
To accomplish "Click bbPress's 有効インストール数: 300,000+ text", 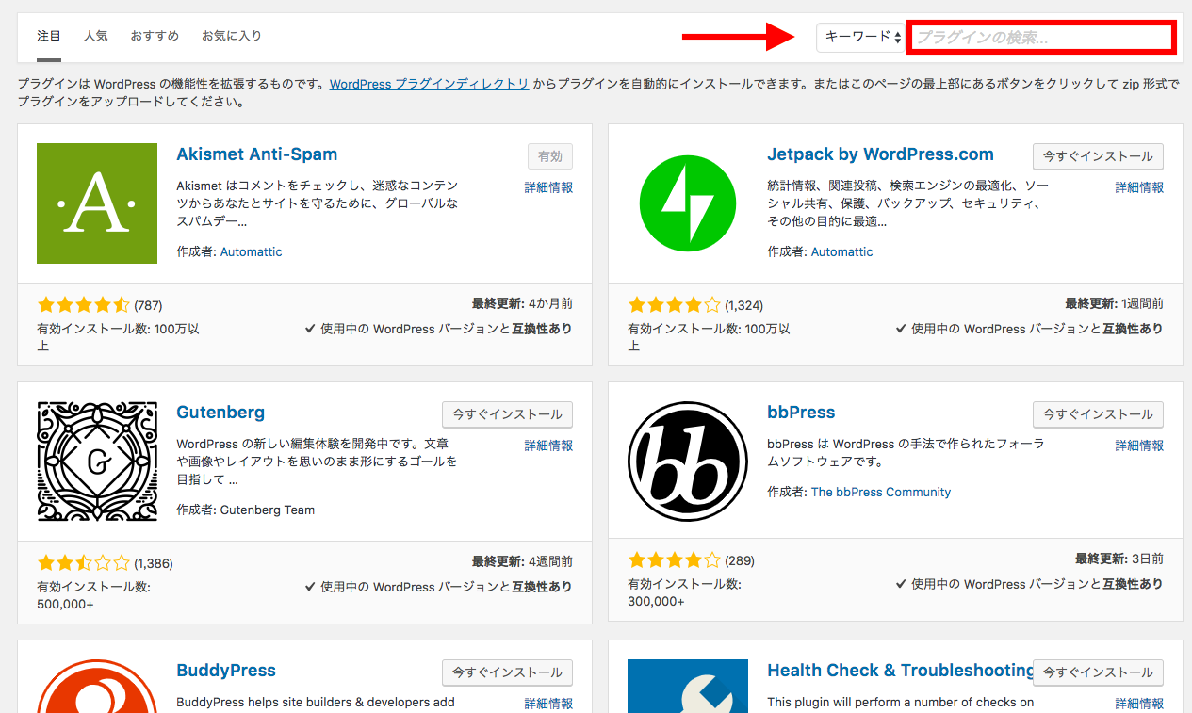I will coord(684,592).
